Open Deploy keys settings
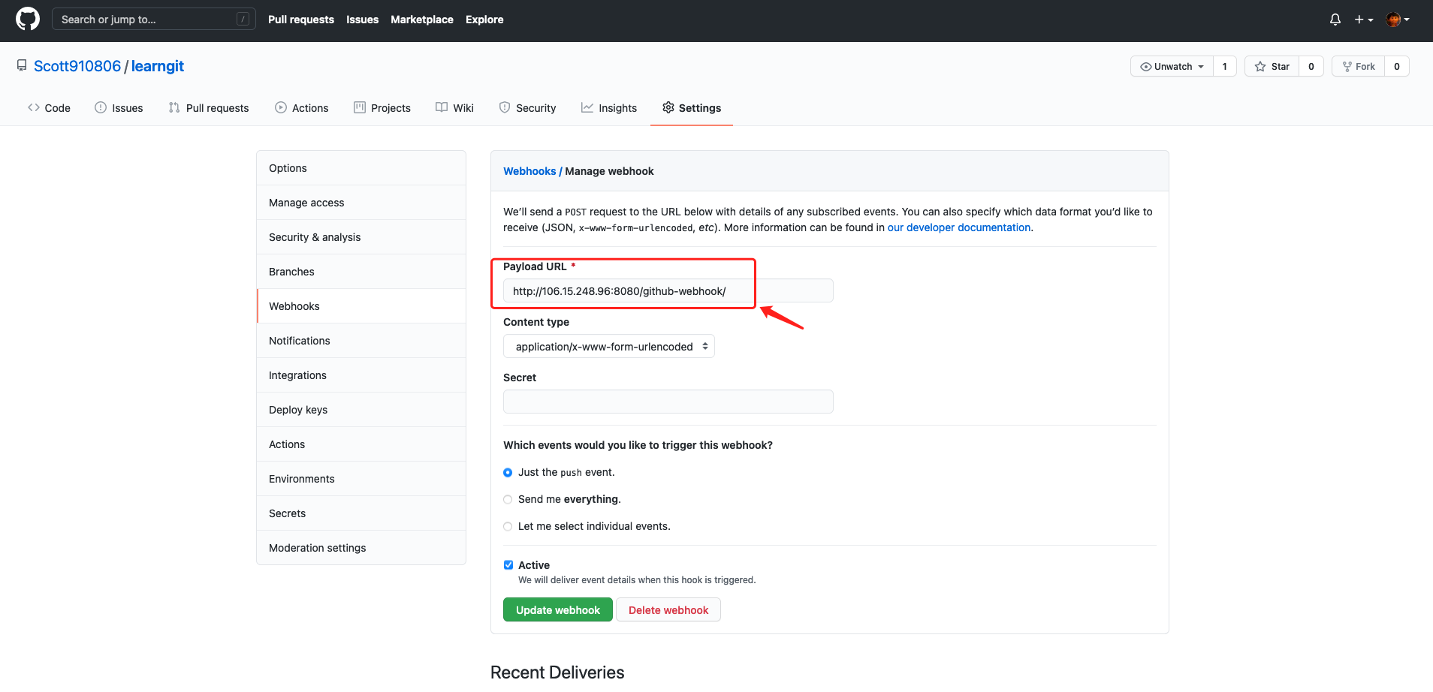Viewport: 1433px width, 692px height. [x=361, y=410]
